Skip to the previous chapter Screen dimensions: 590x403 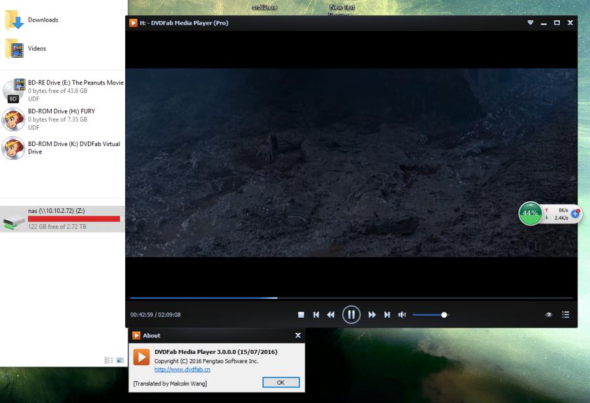click(x=316, y=315)
